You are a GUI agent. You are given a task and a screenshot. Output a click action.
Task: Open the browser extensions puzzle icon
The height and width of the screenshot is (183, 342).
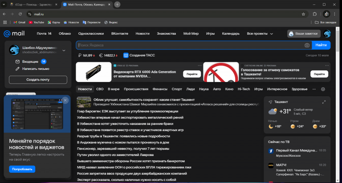pos(314,14)
